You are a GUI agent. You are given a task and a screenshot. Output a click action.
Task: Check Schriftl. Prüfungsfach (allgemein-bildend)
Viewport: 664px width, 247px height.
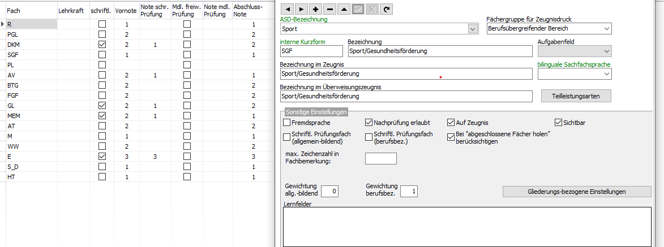pos(286,137)
